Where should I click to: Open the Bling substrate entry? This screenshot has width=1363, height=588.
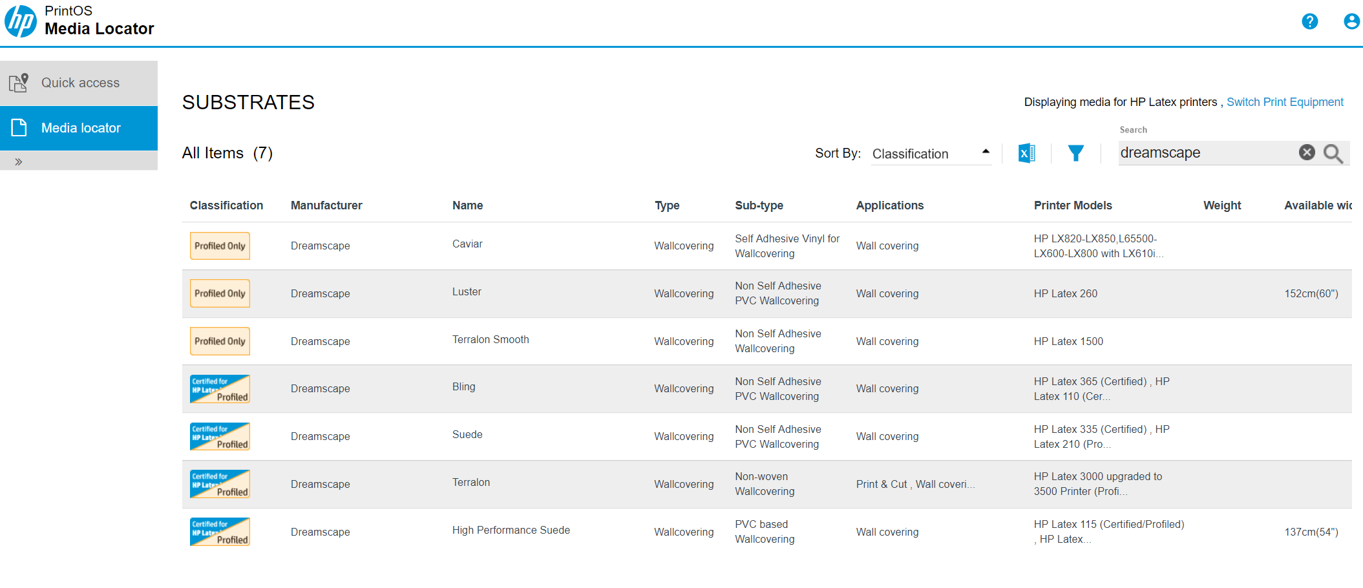463,387
